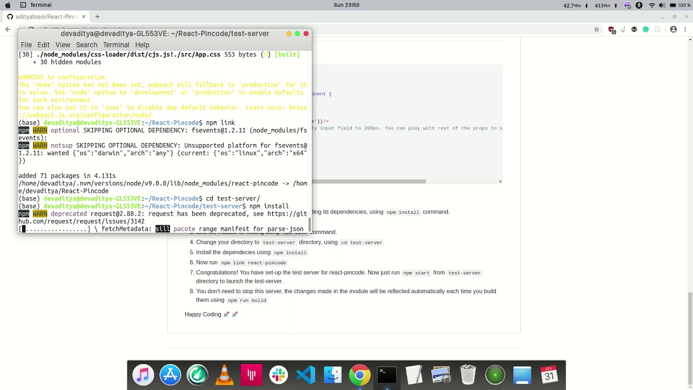Open the green cleaner app in dock
This screenshot has height=390, width=693.
[x=198, y=375]
